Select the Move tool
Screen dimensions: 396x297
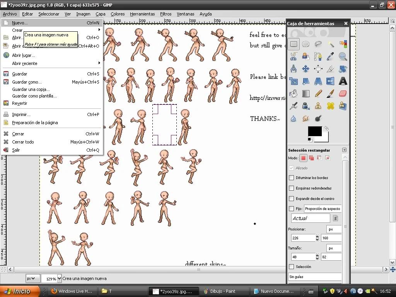[x=306, y=69]
